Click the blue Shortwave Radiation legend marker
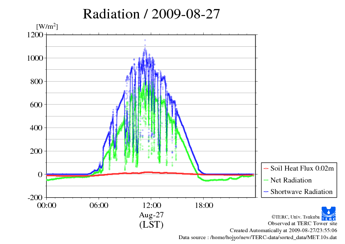The height and width of the screenshot is (244, 345). click(266, 192)
